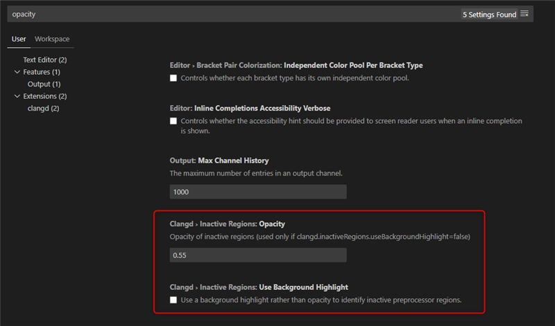
Task: Select clangd (2) extension category
Action: (x=43, y=108)
